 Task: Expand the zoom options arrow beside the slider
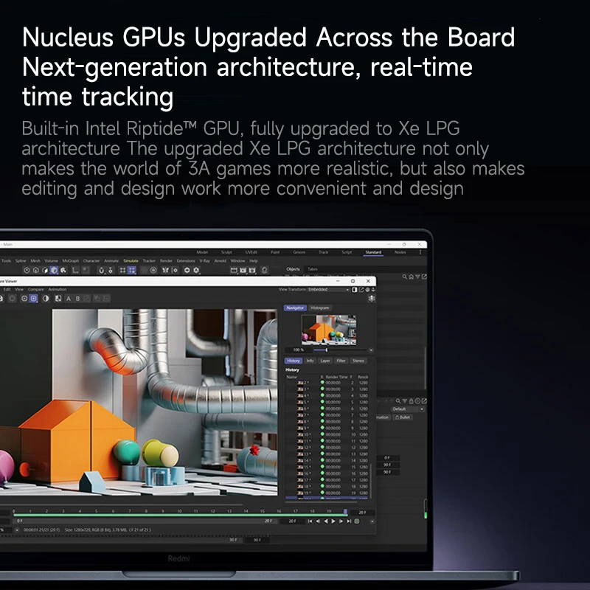pos(370,350)
